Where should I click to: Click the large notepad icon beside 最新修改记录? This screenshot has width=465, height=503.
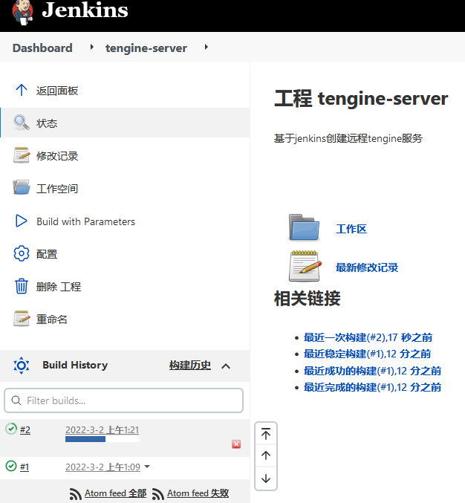coord(305,266)
